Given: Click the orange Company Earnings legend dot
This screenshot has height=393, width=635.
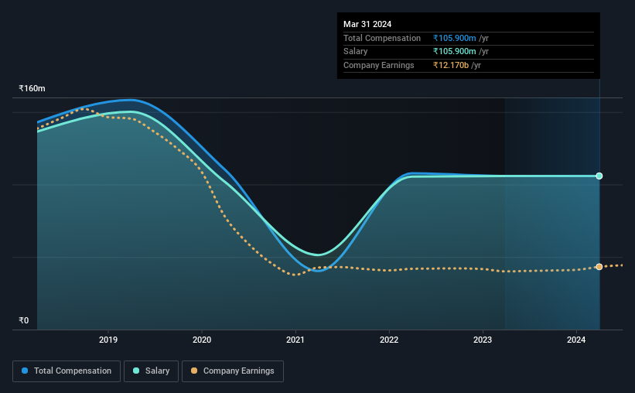Looking at the screenshot, I should tap(194, 371).
